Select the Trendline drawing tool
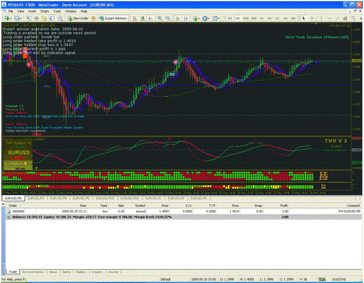This screenshot has height=283, width=364. [x=337, y=18]
